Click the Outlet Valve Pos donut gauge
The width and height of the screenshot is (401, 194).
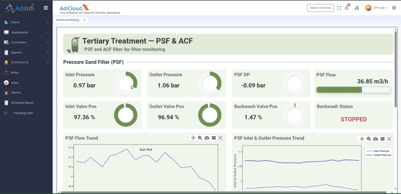coord(210,115)
